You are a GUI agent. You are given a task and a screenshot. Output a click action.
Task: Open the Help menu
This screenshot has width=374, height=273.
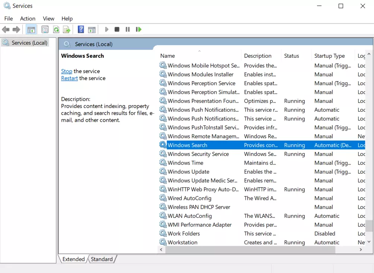67,19
